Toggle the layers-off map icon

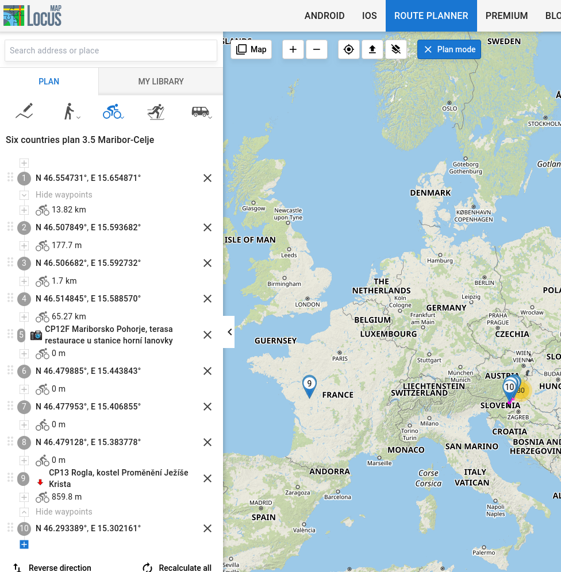click(395, 49)
